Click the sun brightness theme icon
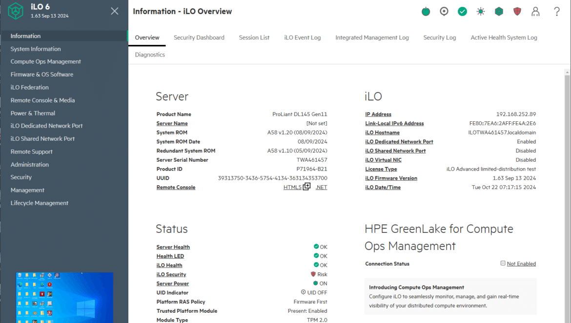Screen dimensions: 571x323 (481, 12)
